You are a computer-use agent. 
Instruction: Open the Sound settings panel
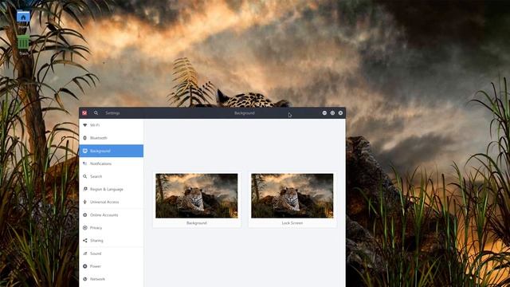(x=112, y=254)
